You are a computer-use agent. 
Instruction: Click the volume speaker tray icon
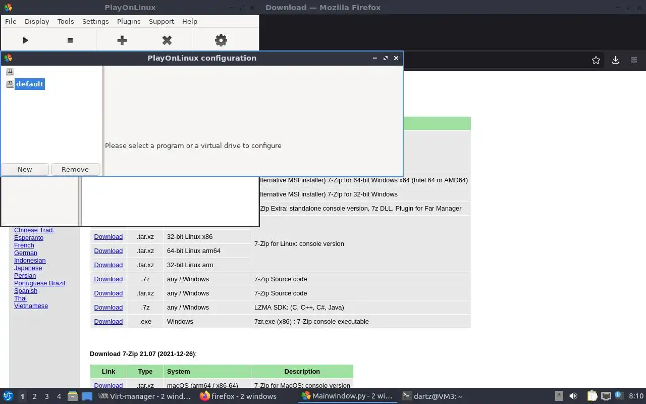coord(573,396)
